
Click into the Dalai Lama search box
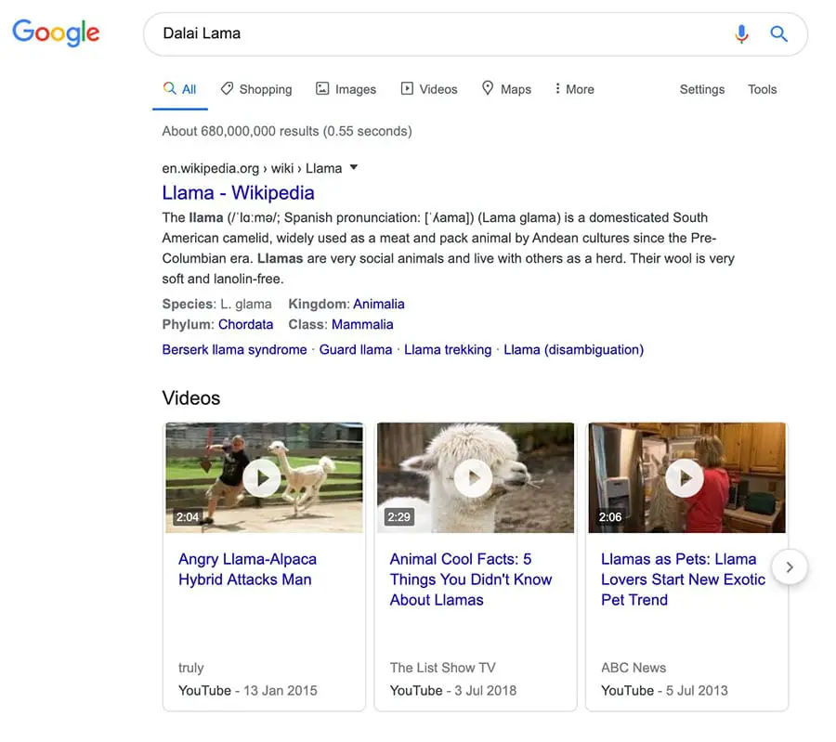point(437,34)
